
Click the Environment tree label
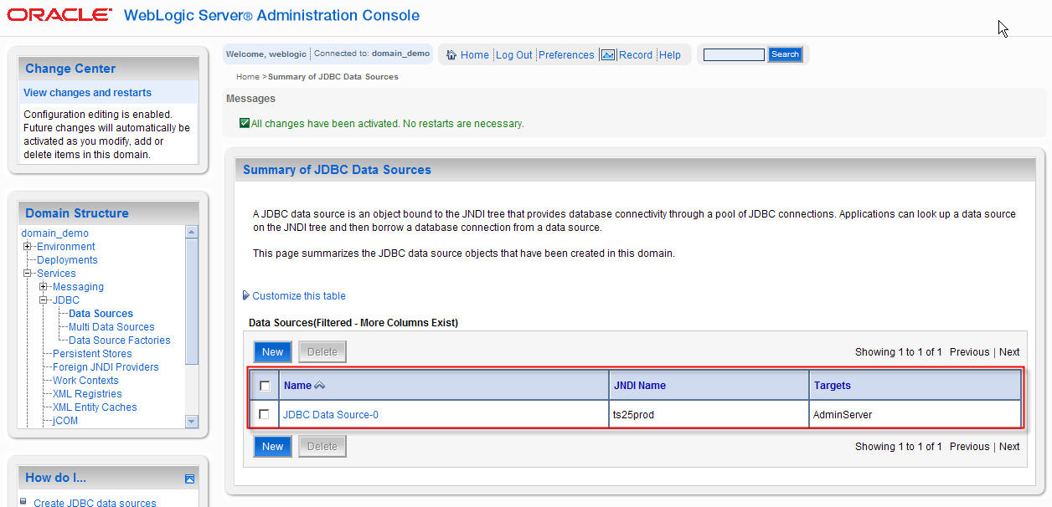click(x=66, y=247)
